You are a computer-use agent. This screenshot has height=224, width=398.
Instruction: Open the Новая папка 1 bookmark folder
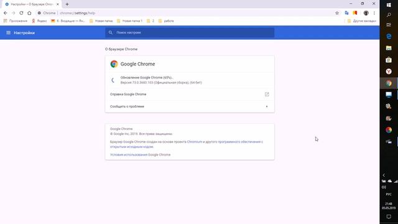coord(129,21)
